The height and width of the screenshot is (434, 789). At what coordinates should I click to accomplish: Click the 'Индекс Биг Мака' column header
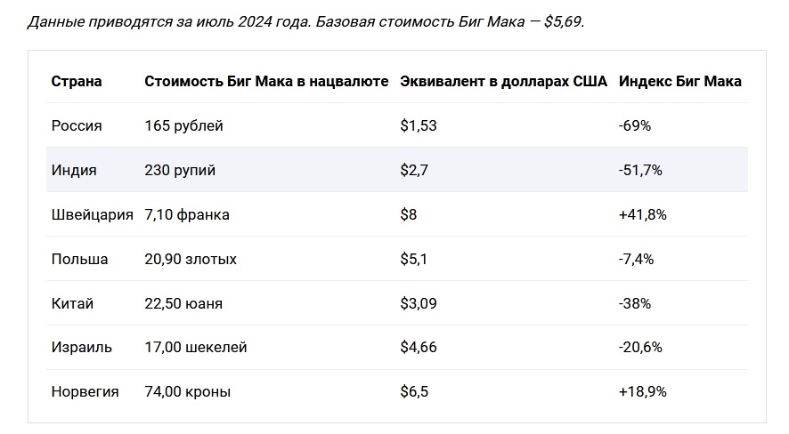click(x=679, y=82)
